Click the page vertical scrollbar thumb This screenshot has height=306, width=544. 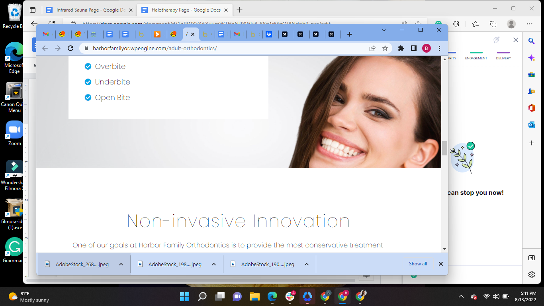click(x=444, y=148)
